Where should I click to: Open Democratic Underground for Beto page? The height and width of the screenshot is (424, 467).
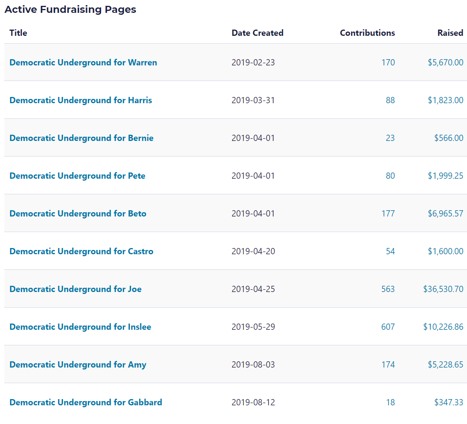78,213
